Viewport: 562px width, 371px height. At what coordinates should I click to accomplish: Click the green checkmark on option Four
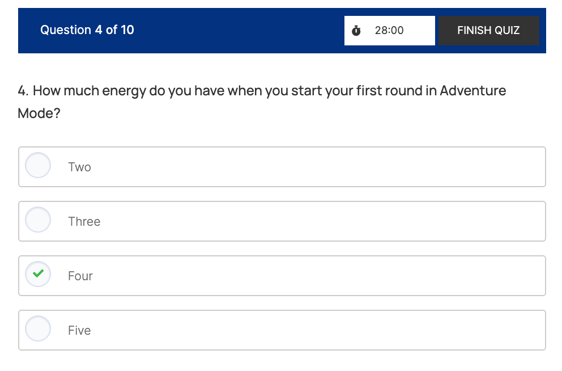pyautogui.click(x=38, y=275)
